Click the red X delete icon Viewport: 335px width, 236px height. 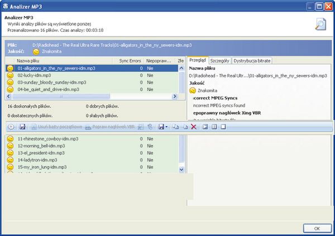click(193, 127)
